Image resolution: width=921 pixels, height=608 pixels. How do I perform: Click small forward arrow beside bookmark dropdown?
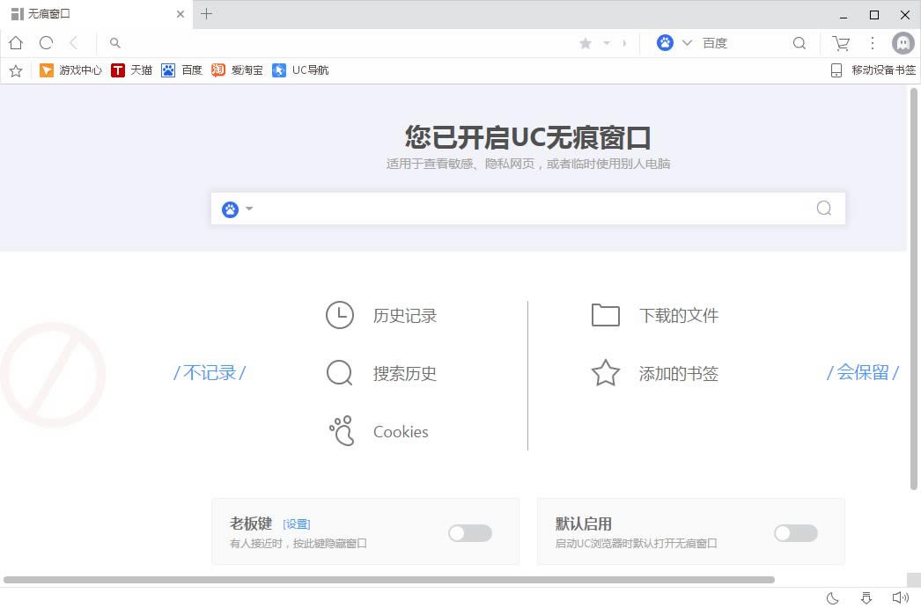[624, 43]
